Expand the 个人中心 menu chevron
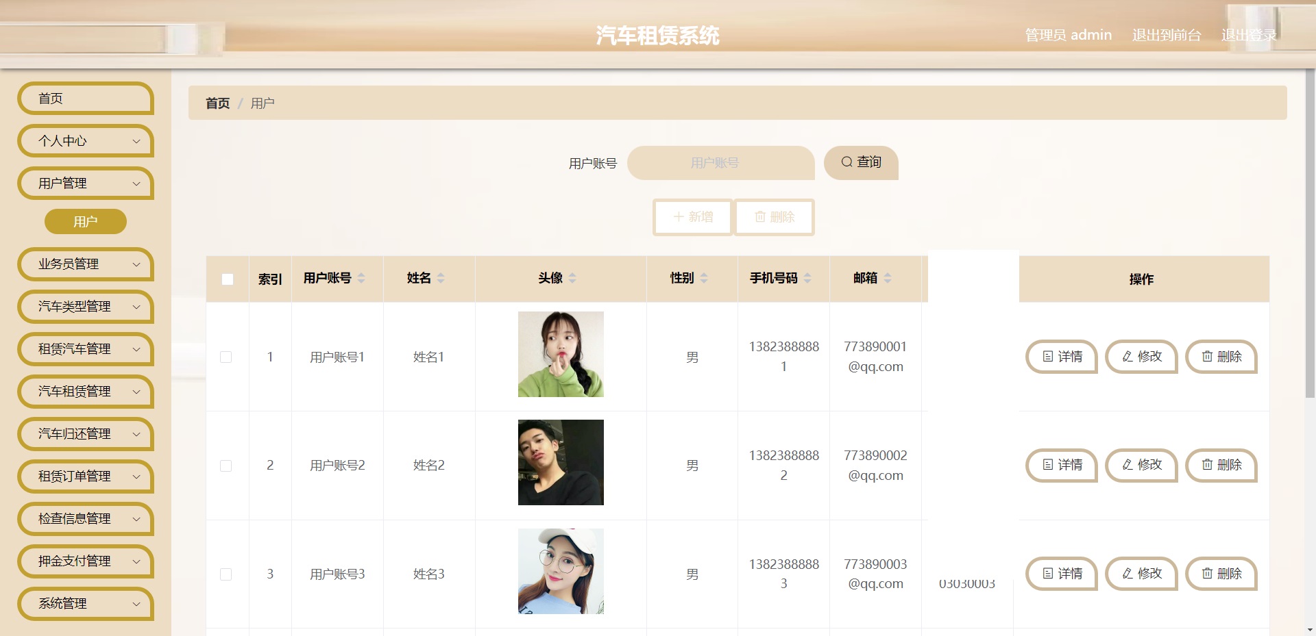1316x636 pixels. [x=136, y=141]
